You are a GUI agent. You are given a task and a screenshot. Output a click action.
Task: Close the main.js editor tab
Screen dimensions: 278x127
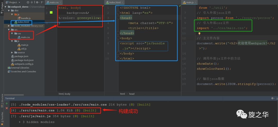195,3
